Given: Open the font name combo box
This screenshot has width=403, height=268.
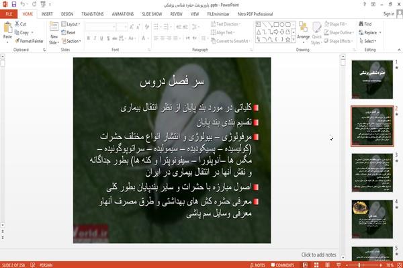Looking at the screenshot, I should [101, 27].
